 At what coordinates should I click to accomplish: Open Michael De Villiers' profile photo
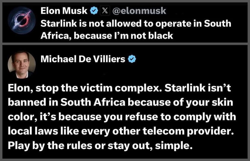[22, 65]
